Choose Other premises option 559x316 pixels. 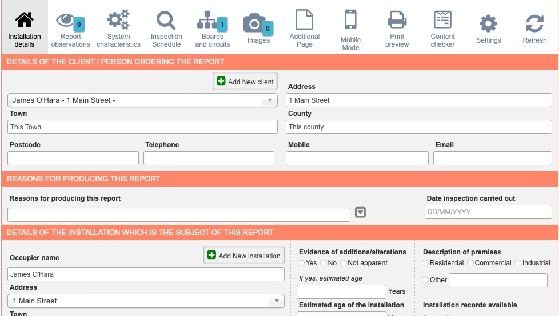click(x=425, y=280)
